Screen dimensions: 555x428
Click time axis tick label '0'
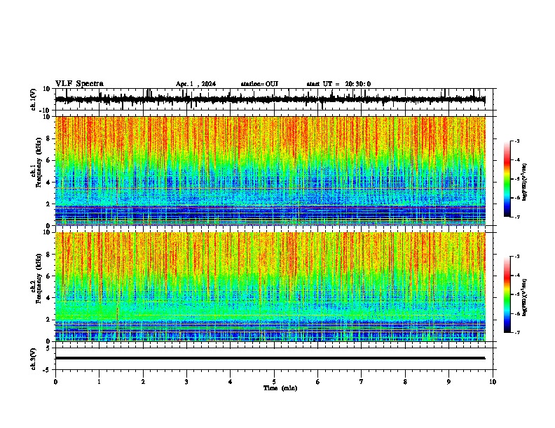click(x=55, y=382)
